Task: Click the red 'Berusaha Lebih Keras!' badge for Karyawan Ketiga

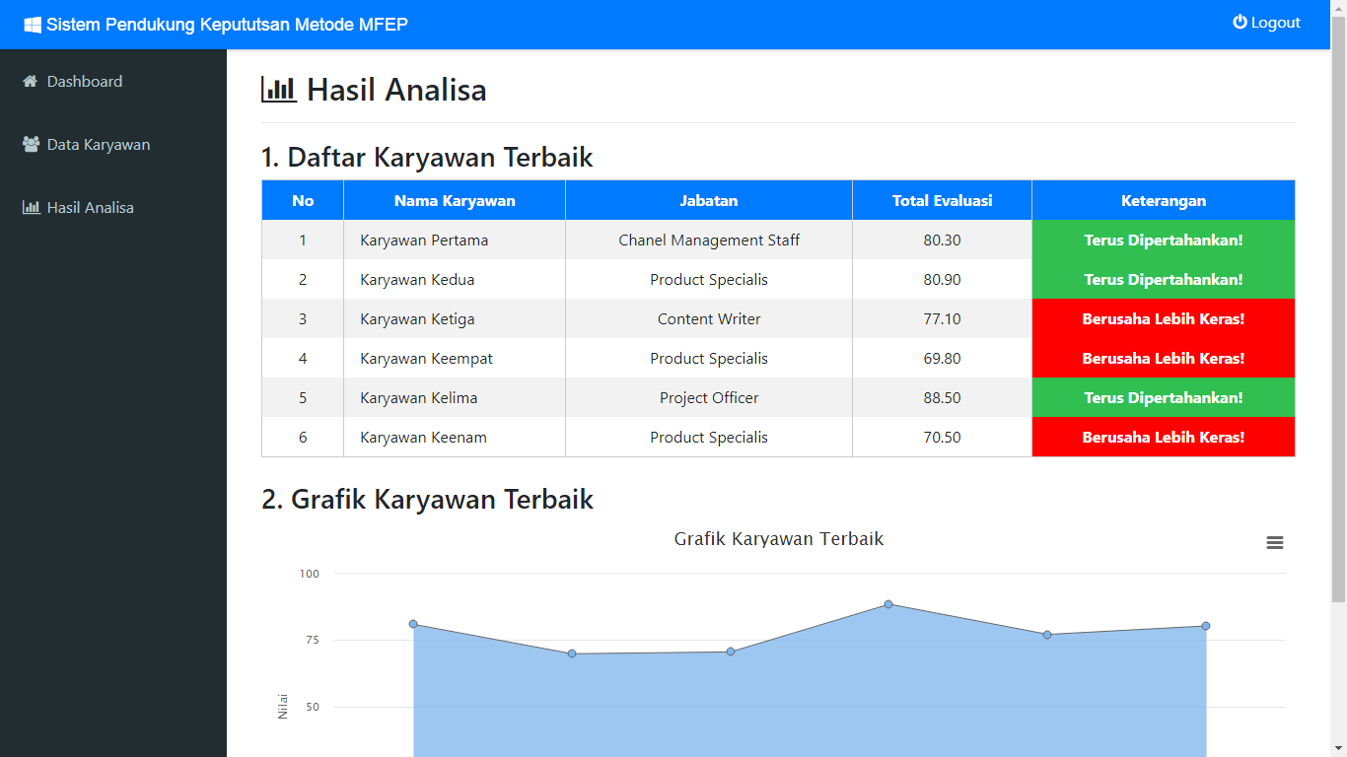Action: pyautogui.click(x=1164, y=318)
